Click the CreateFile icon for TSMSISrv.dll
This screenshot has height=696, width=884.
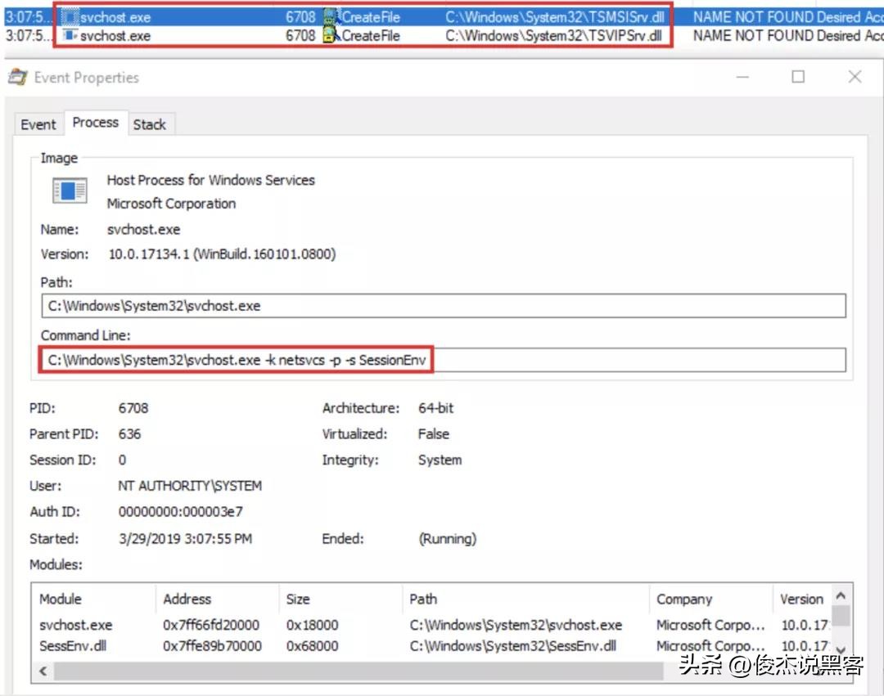[331, 17]
